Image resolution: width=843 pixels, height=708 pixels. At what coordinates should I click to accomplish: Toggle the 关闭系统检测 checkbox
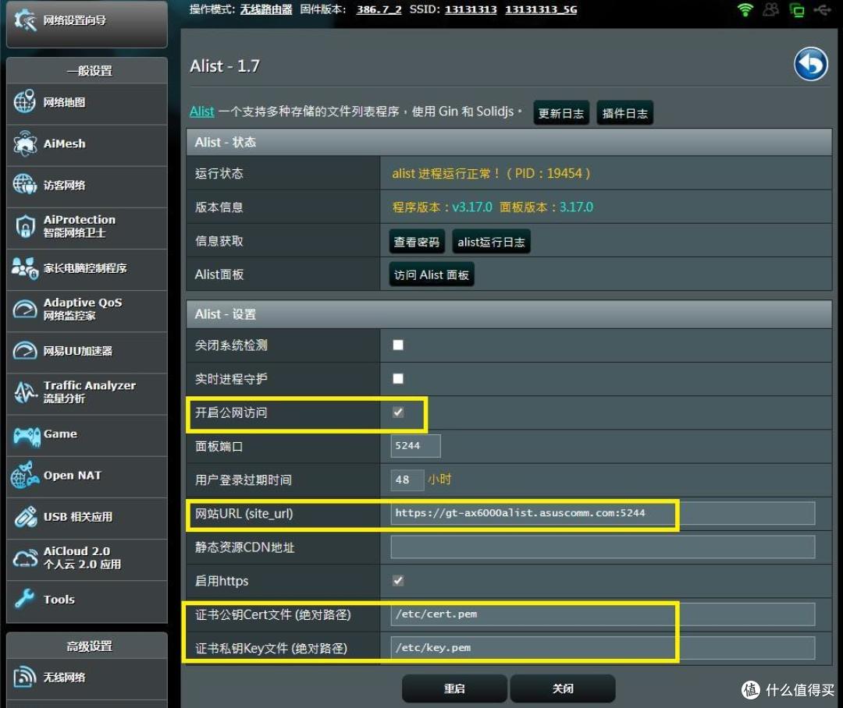coord(398,345)
